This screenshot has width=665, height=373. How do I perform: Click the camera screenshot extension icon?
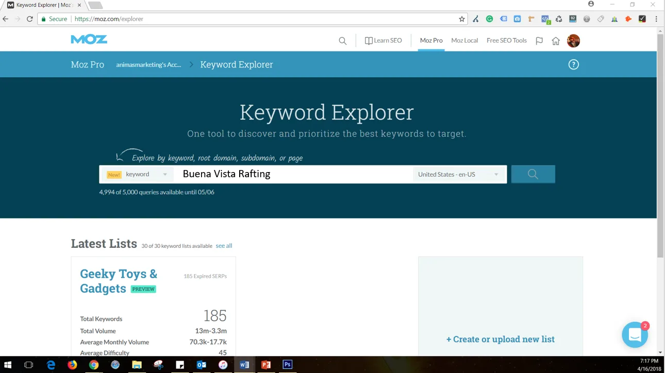(518, 19)
